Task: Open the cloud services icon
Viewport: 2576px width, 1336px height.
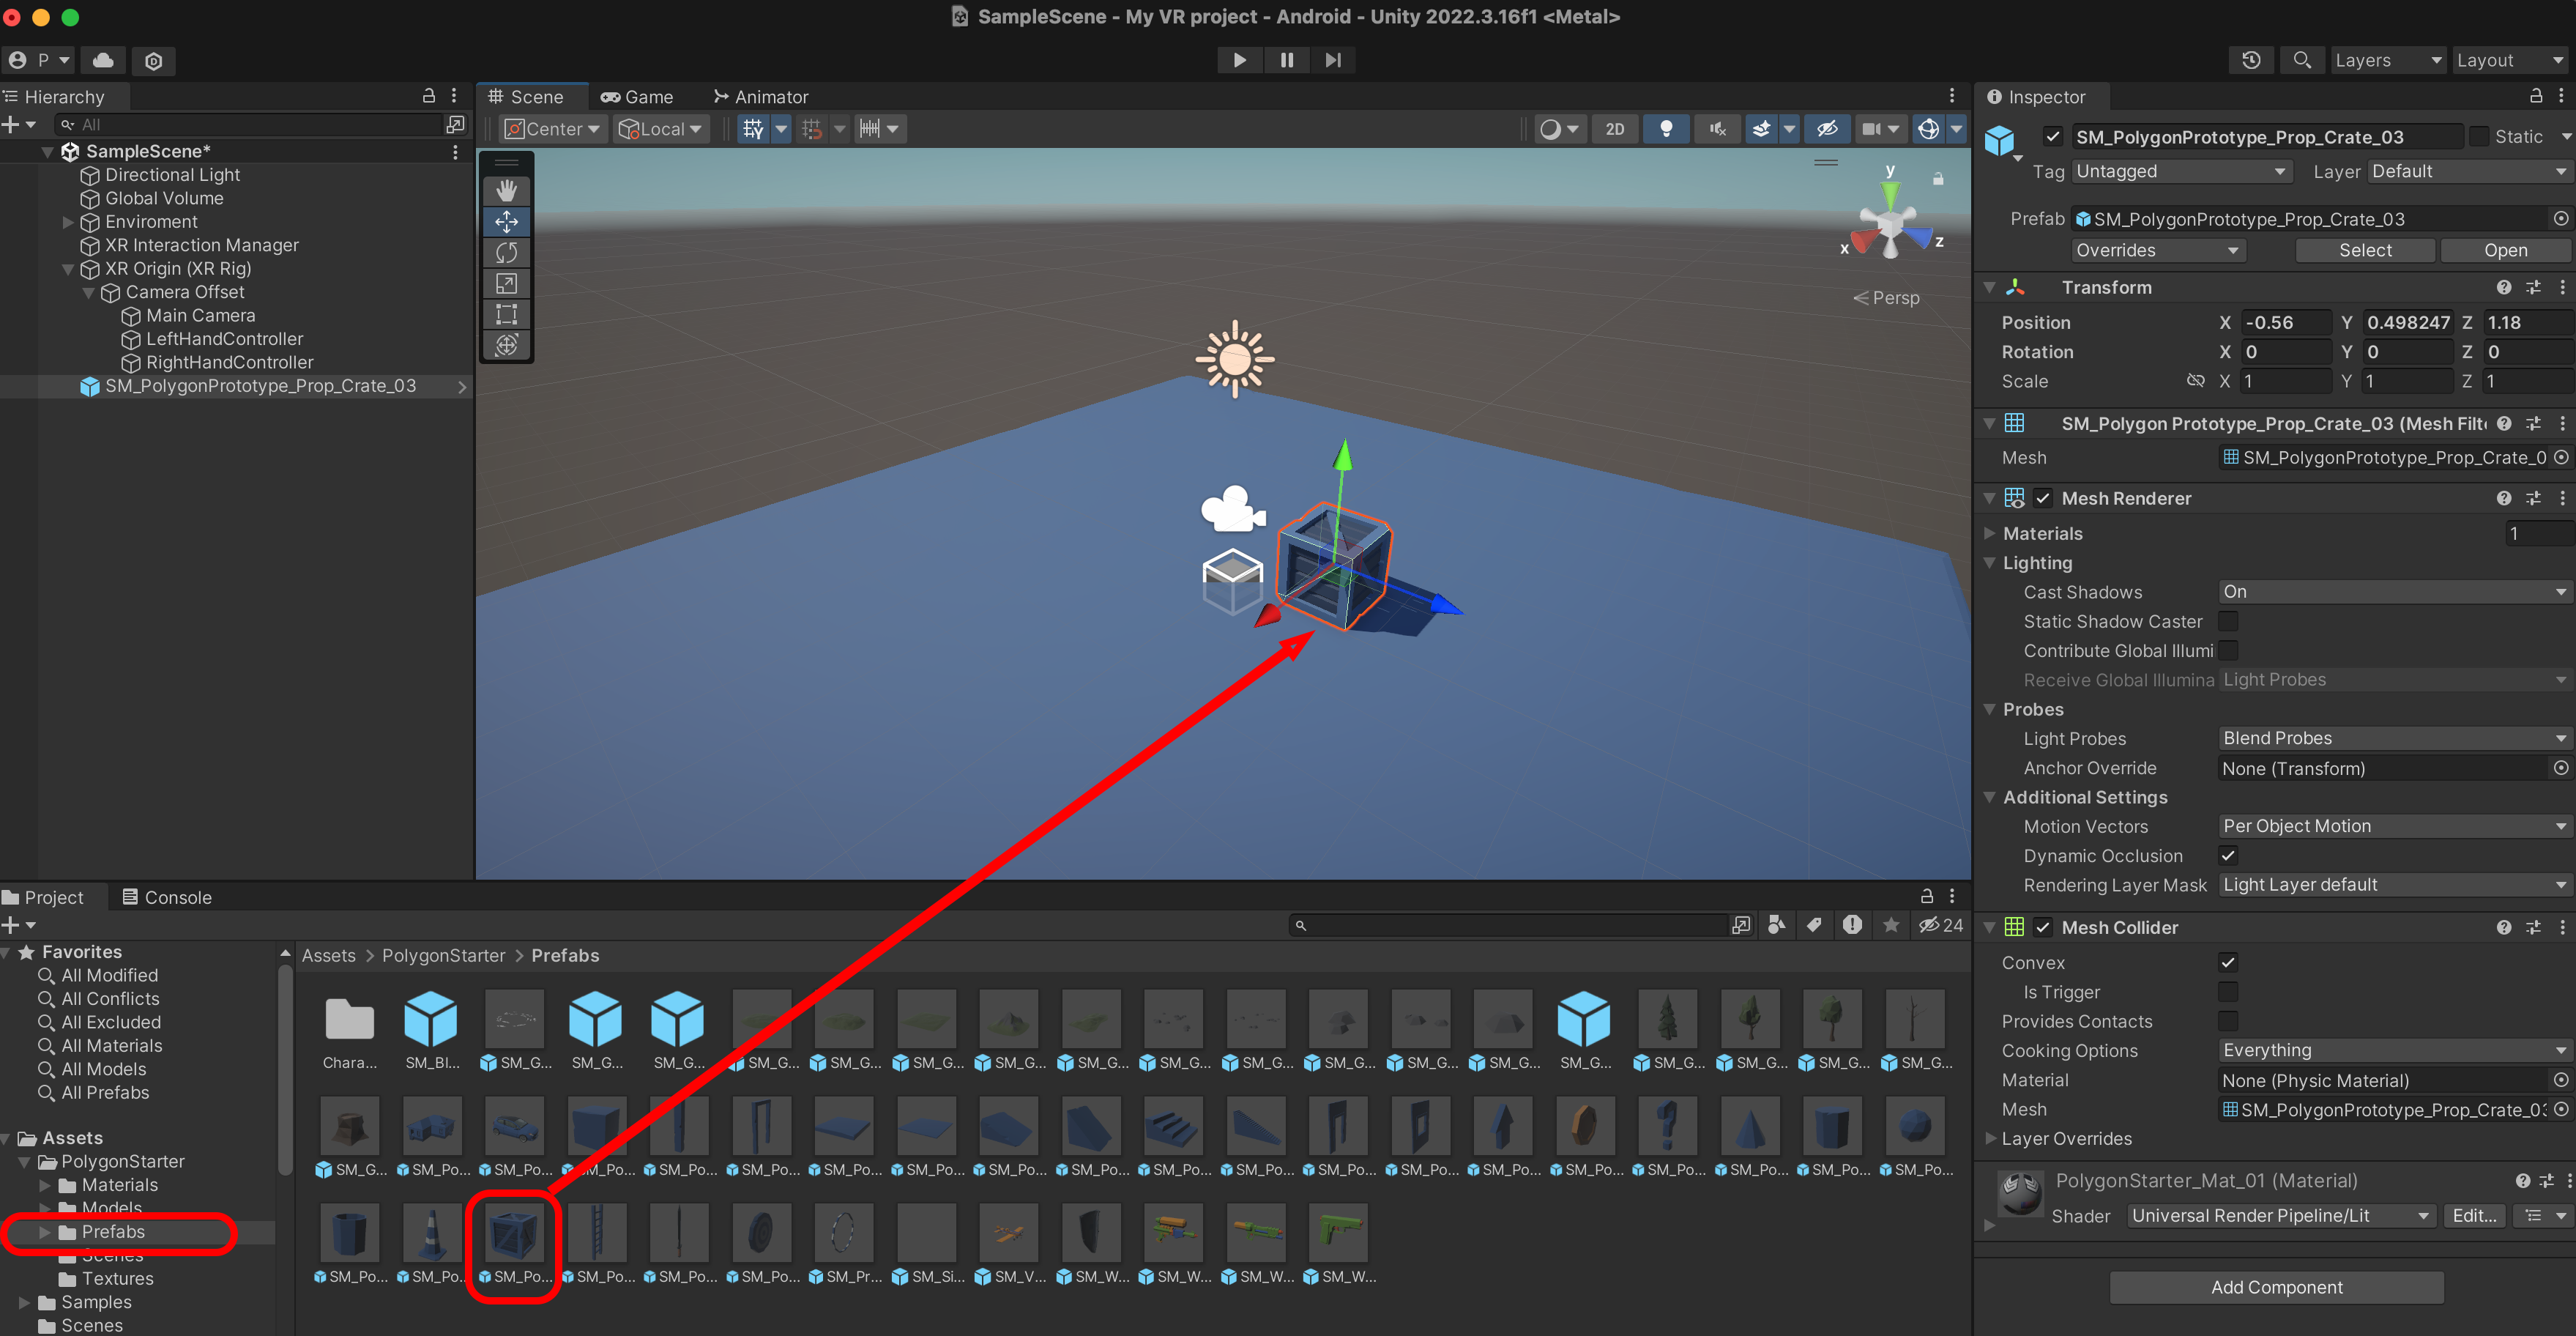Action: click(x=103, y=60)
